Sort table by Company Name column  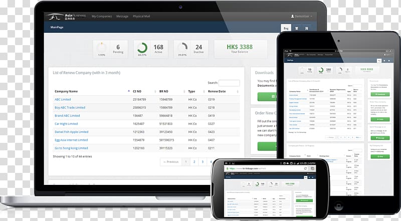[66, 92]
